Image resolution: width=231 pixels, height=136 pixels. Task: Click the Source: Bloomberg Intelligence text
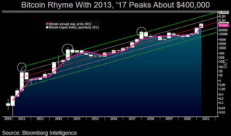pyautogui.click(x=40, y=132)
